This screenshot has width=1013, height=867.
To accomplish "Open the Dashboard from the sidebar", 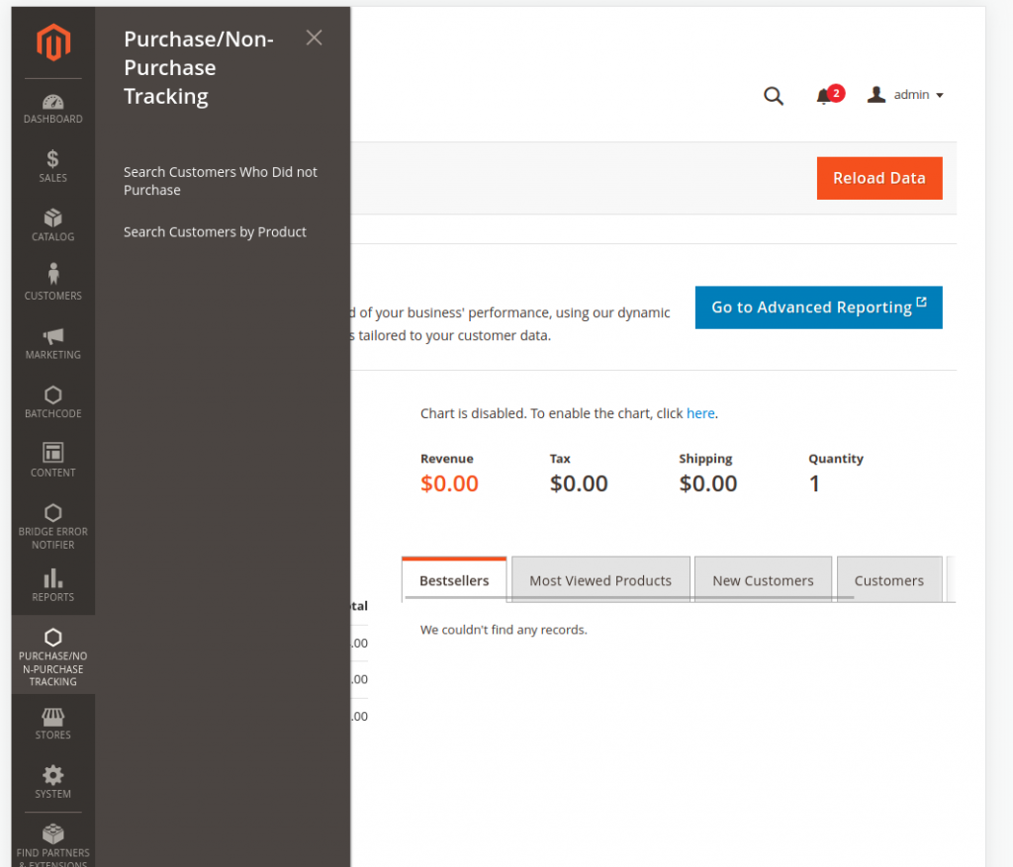I will click(x=52, y=107).
